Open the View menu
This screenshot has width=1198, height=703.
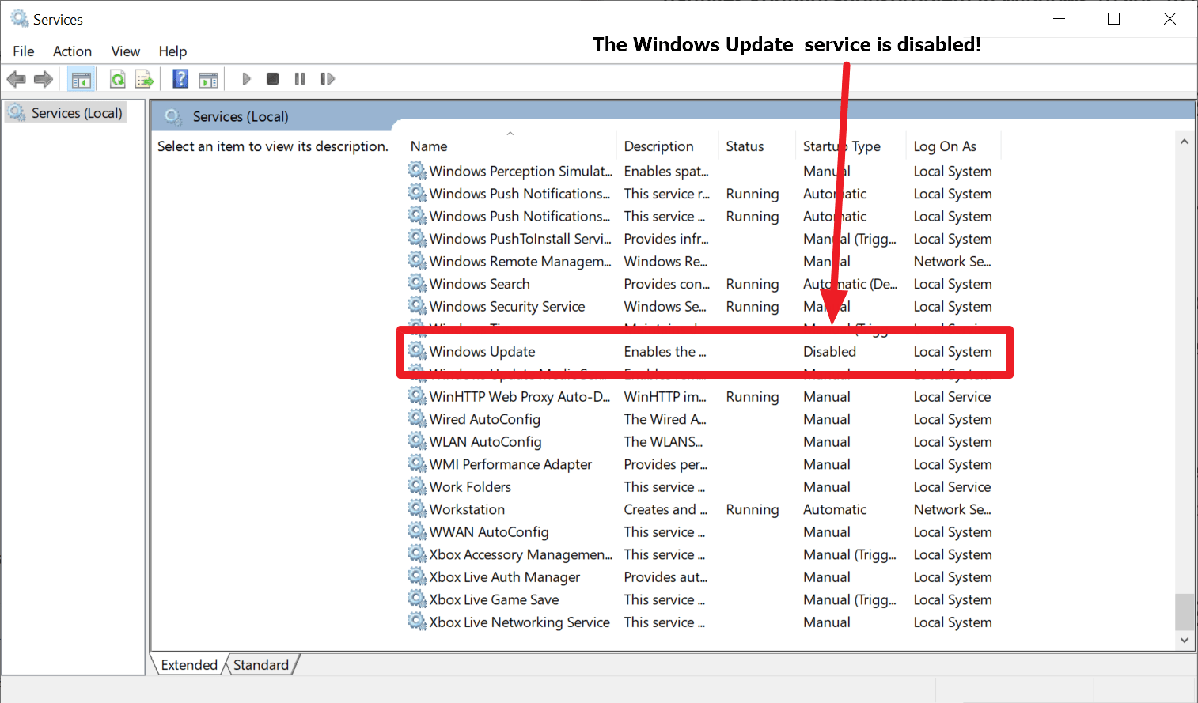pos(126,51)
